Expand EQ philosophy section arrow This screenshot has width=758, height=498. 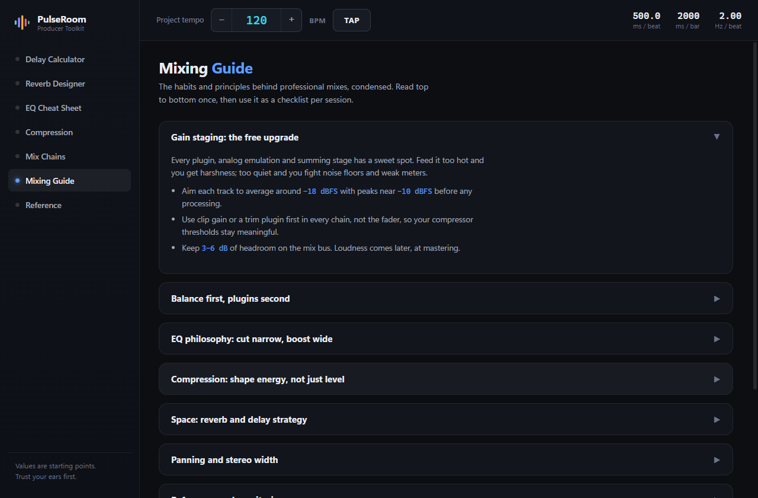coord(717,339)
